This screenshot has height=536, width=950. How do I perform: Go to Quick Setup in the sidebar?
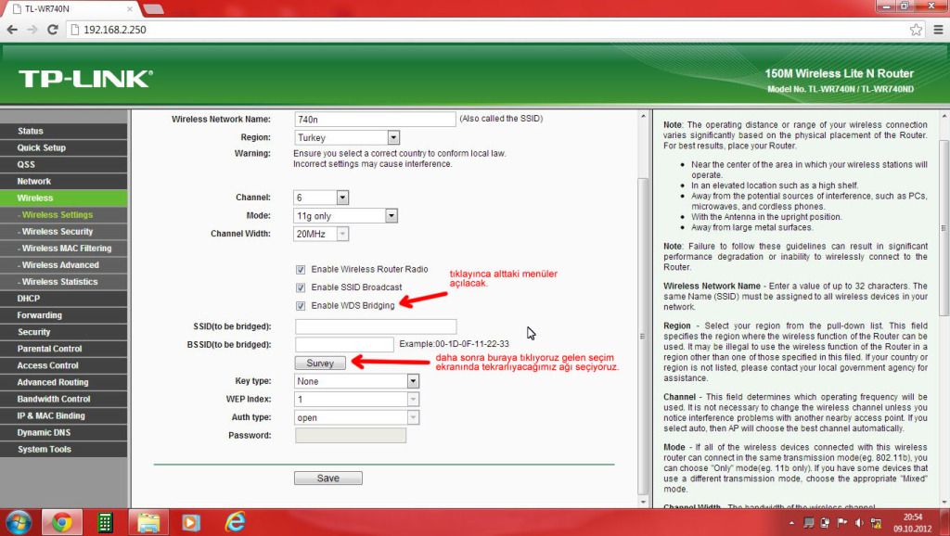tap(64, 147)
